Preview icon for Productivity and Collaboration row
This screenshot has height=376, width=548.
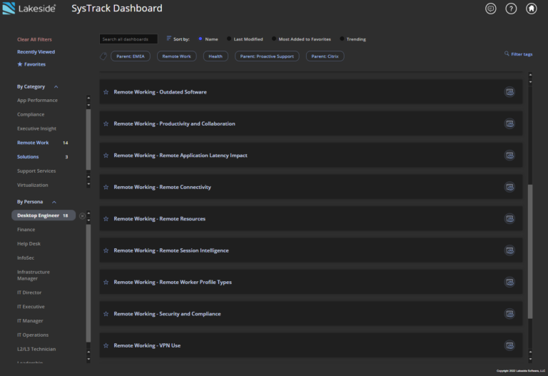(x=509, y=123)
